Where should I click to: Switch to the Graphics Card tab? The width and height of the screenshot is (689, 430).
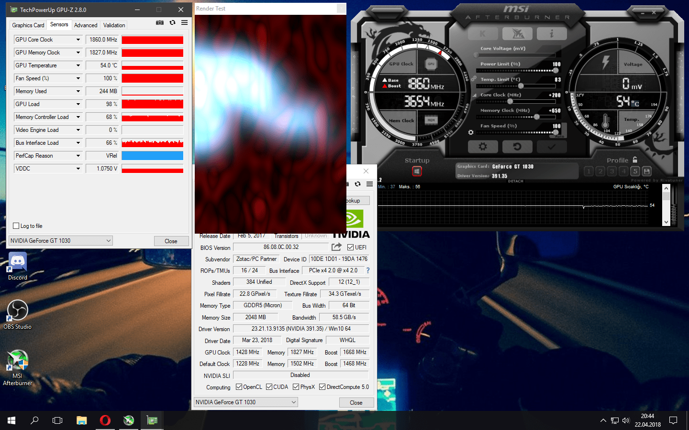[x=28, y=25]
